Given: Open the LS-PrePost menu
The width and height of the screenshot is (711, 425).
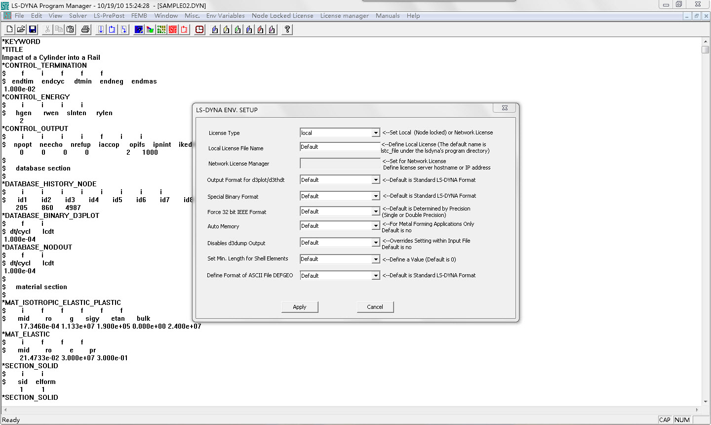Looking at the screenshot, I should (109, 16).
